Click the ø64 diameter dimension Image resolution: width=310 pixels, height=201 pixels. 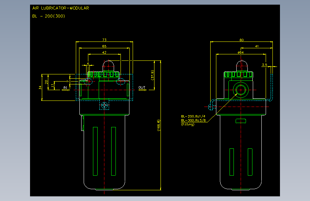[x=241, y=53]
